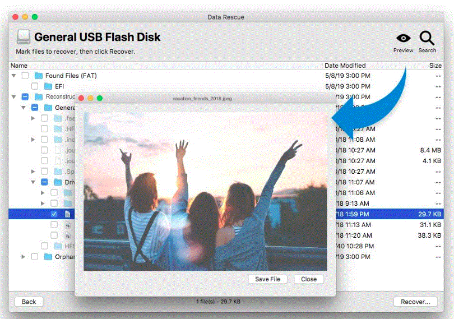Collapse the Found Files (FAT) tree
Screen dimensions: 454x319
click(x=13, y=76)
